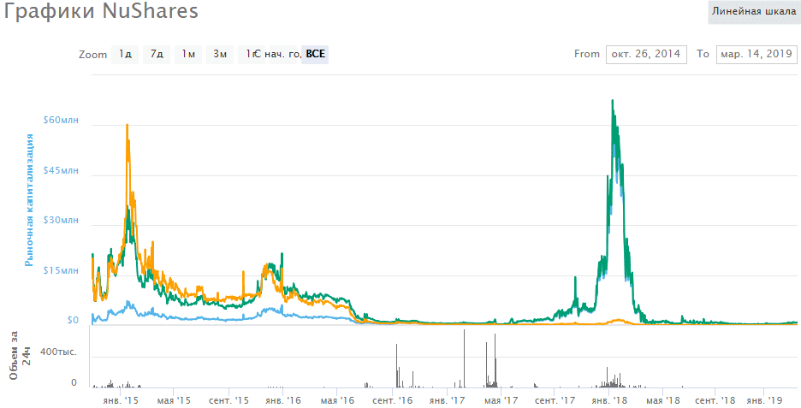Screen dimensions: 801x408
Task: Set zoom to 3м
Action: [220, 54]
